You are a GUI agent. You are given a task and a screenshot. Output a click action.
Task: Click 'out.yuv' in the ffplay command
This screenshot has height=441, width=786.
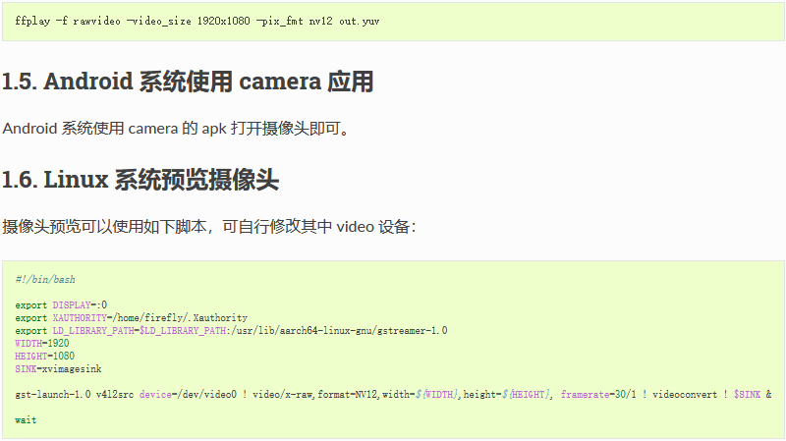359,21
